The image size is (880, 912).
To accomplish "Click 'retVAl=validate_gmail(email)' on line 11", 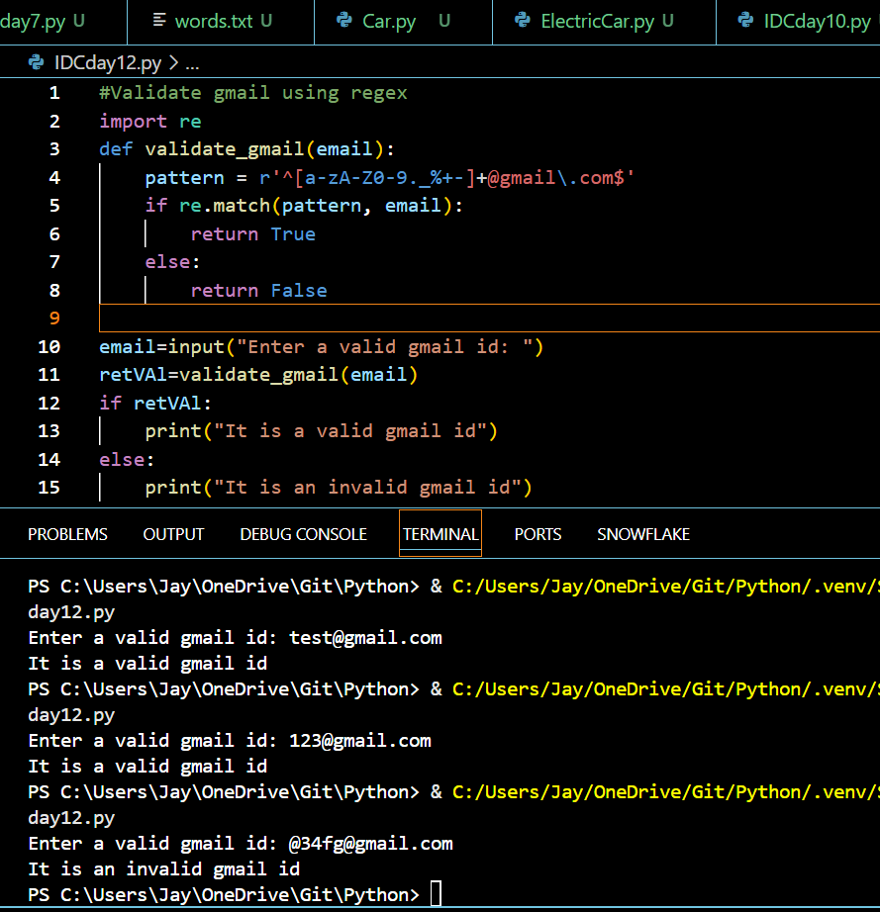I will pos(258,375).
